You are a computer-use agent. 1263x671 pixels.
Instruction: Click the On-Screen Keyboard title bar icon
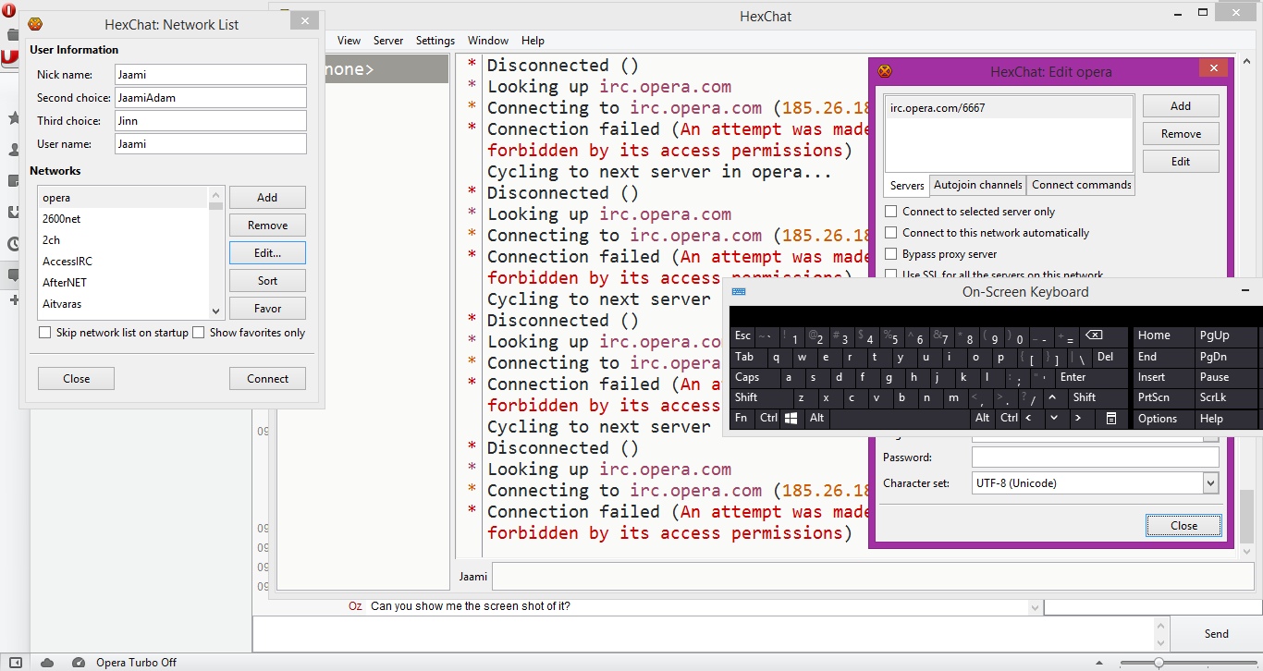(738, 291)
